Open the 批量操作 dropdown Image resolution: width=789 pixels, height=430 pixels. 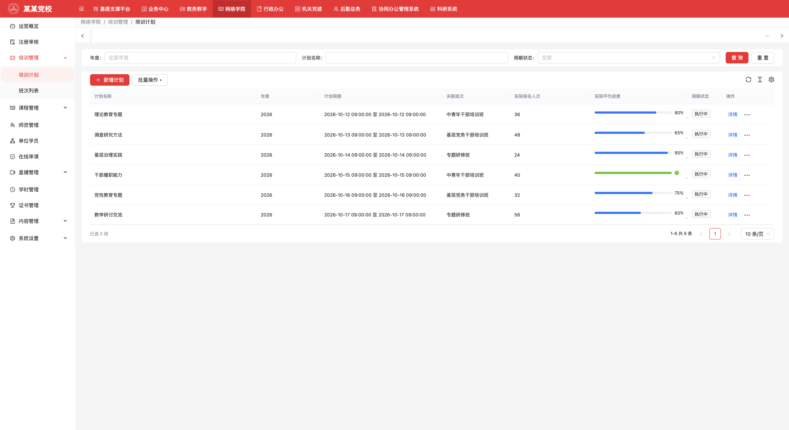[x=150, y=80]
